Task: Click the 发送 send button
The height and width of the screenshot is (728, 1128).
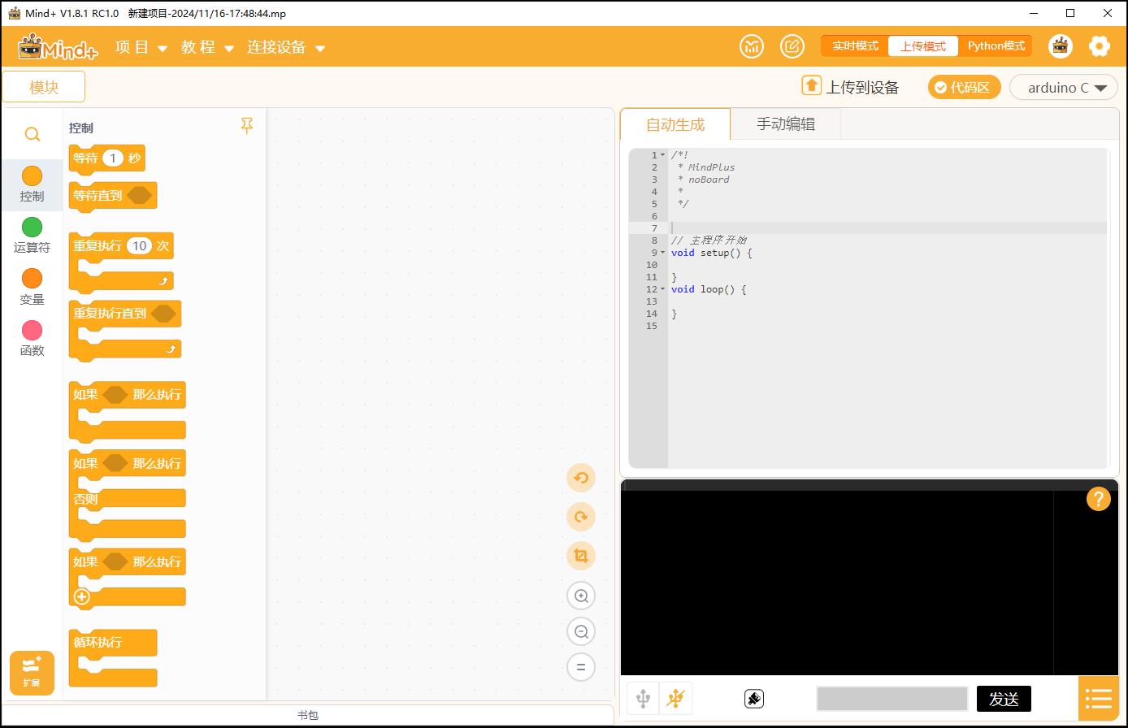Action: point(1004,699)
